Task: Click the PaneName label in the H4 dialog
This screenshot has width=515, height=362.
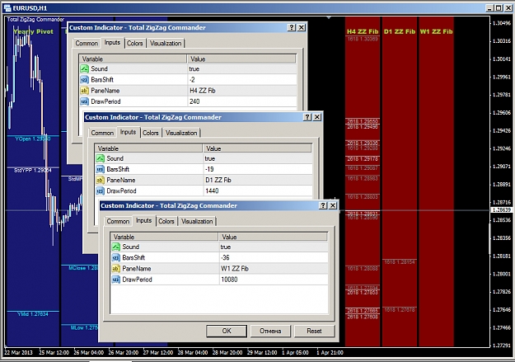Action: [105, 91]
